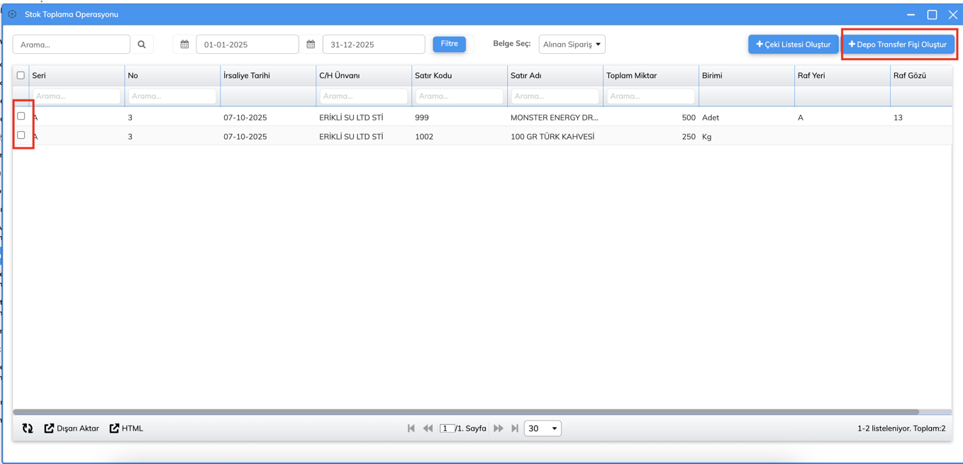The height and width of the screenshot is (464, 963).
Task: Go to the previous page icon
Action: coord(428,429)
